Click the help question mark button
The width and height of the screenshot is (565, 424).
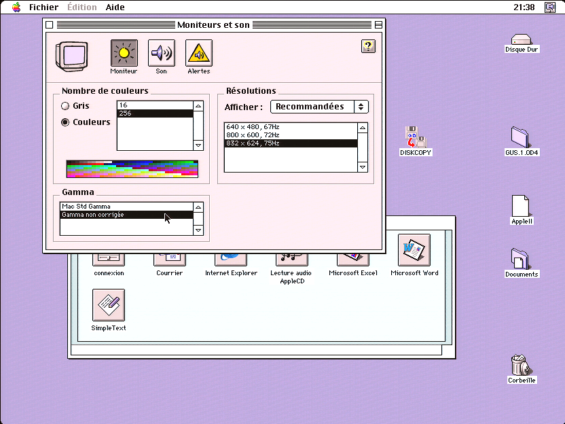(x=368, y=46)
